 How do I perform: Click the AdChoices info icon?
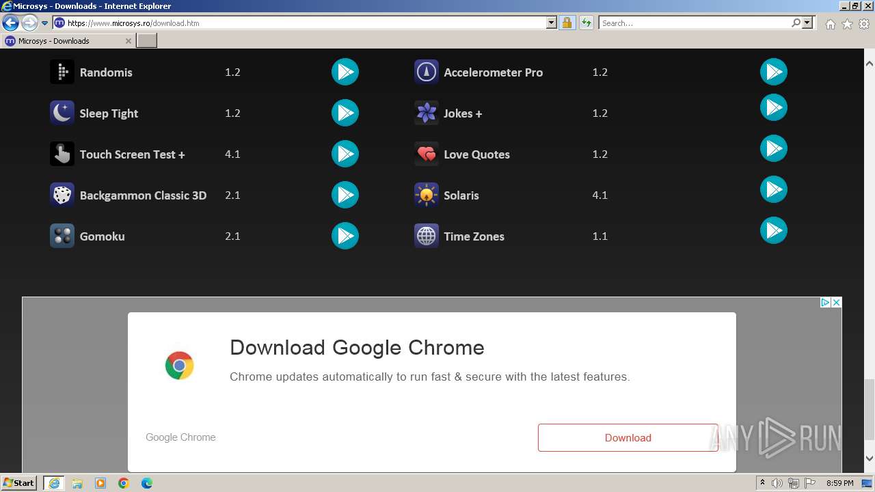click(825, 302)
